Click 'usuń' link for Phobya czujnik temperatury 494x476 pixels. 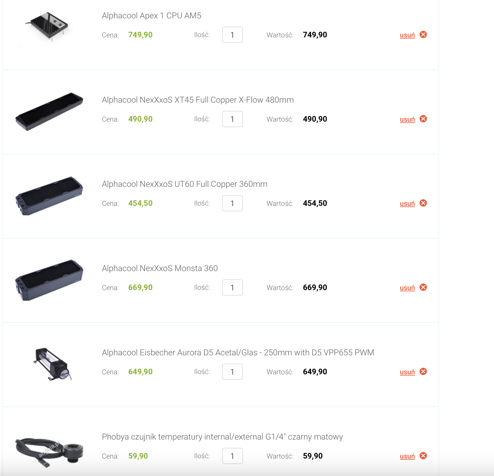tap(407, 456)
